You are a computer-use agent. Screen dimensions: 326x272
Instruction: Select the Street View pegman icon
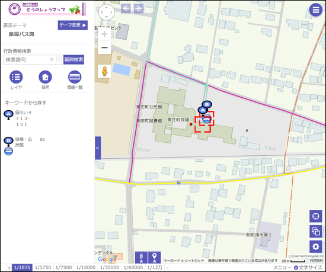point(104,71)
